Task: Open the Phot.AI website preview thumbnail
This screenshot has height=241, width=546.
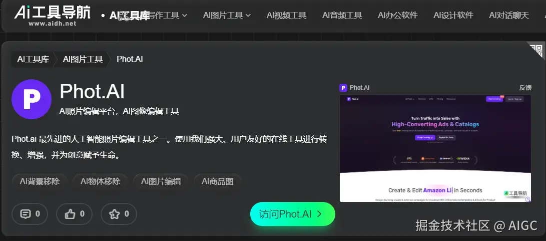Action: click(x=435, y=148)
